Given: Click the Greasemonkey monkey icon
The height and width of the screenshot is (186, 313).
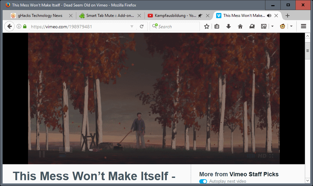Looking at the screenshot, I should tap(282, 26).
